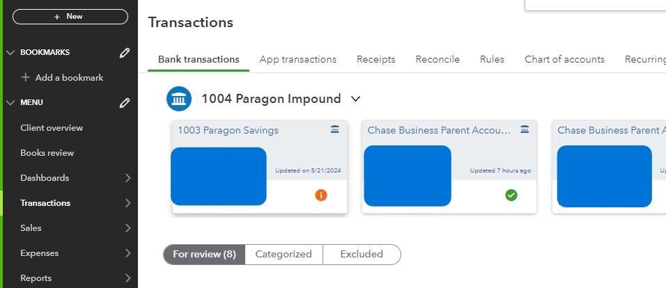The image size is (666, 288).
Task: Click the pencil icon next to BOOKMARKS
Action: pos(125,53)
